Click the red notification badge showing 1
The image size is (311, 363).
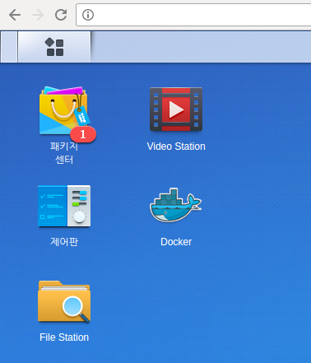tap(83, 134)
